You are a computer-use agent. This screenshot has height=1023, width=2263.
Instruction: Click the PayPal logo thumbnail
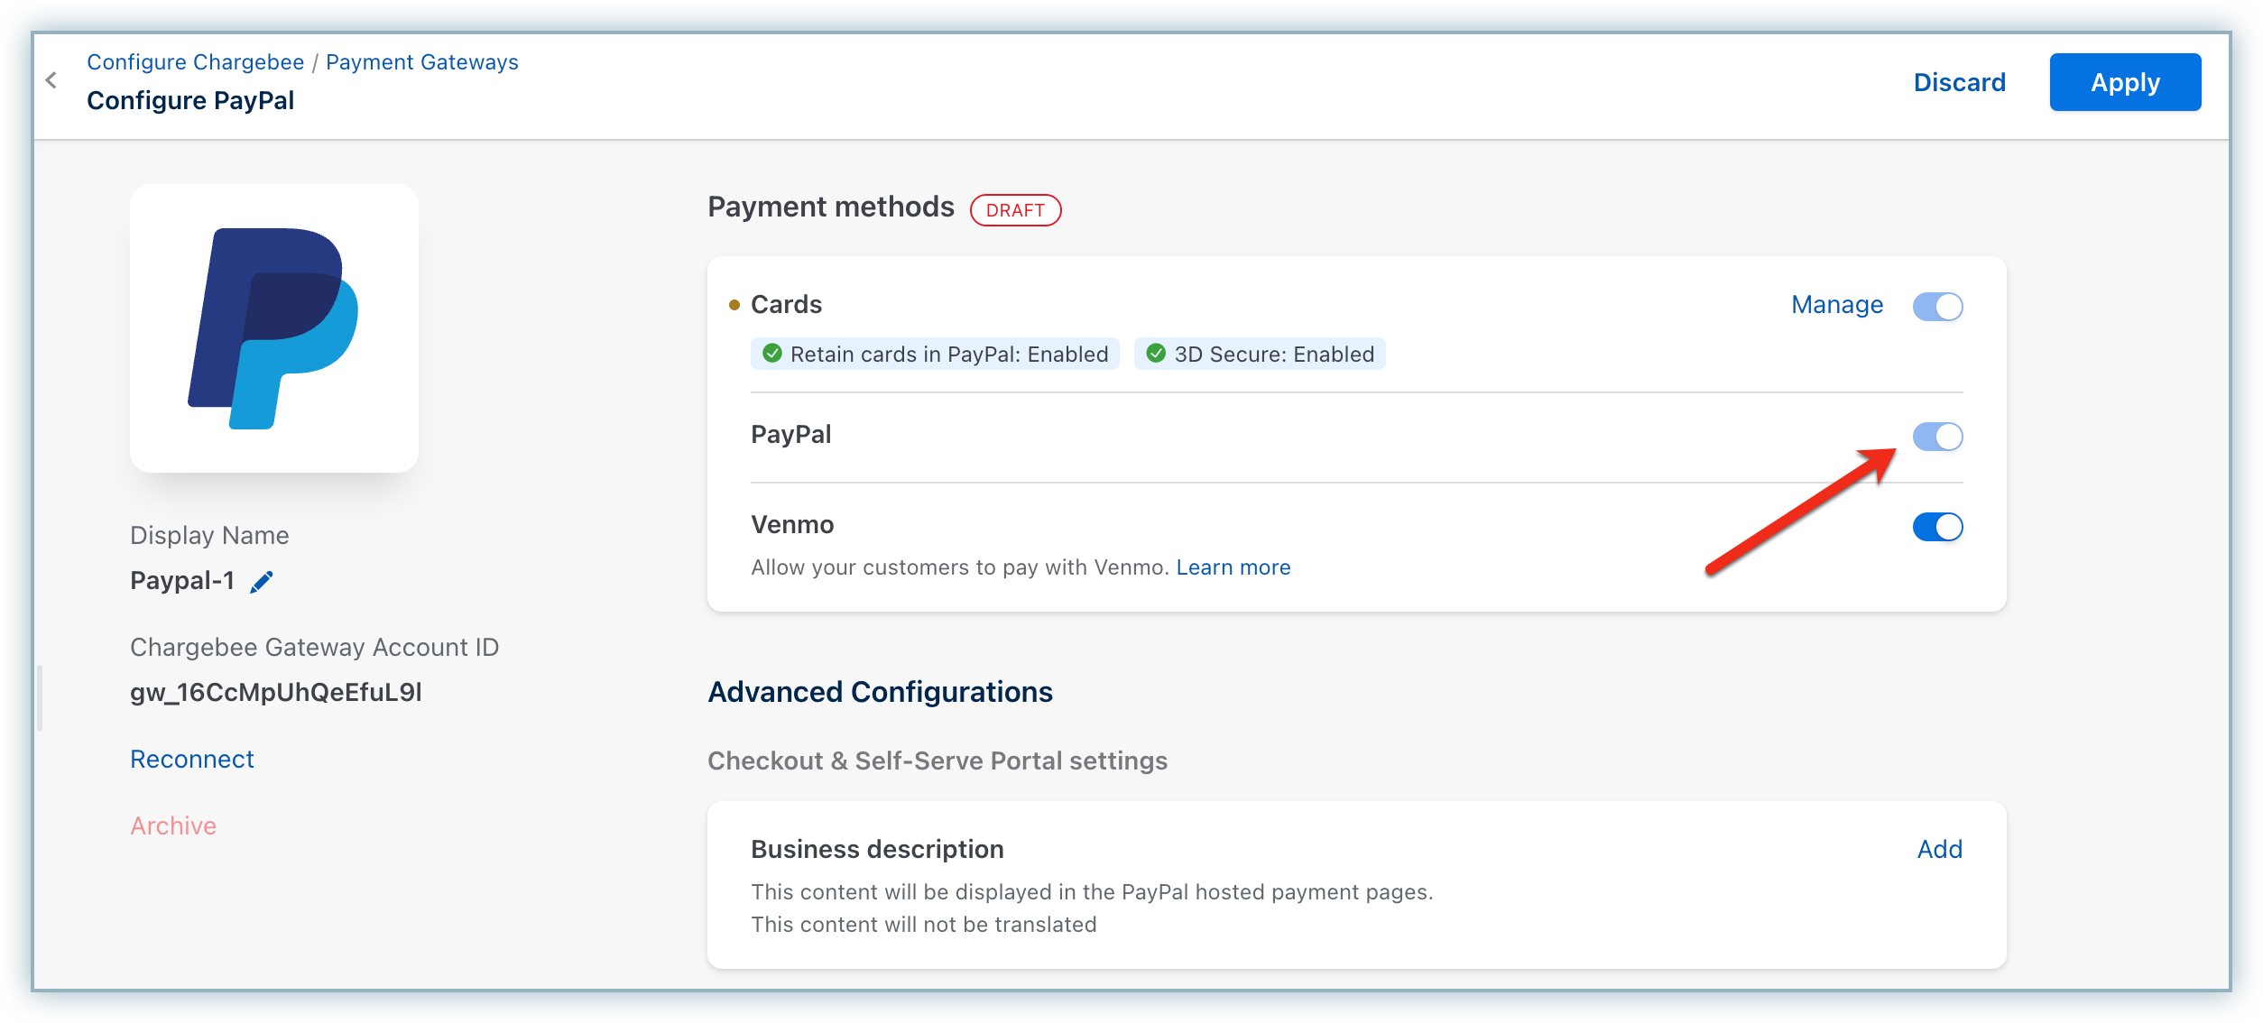pyautogui.click(x=273, y=328)
